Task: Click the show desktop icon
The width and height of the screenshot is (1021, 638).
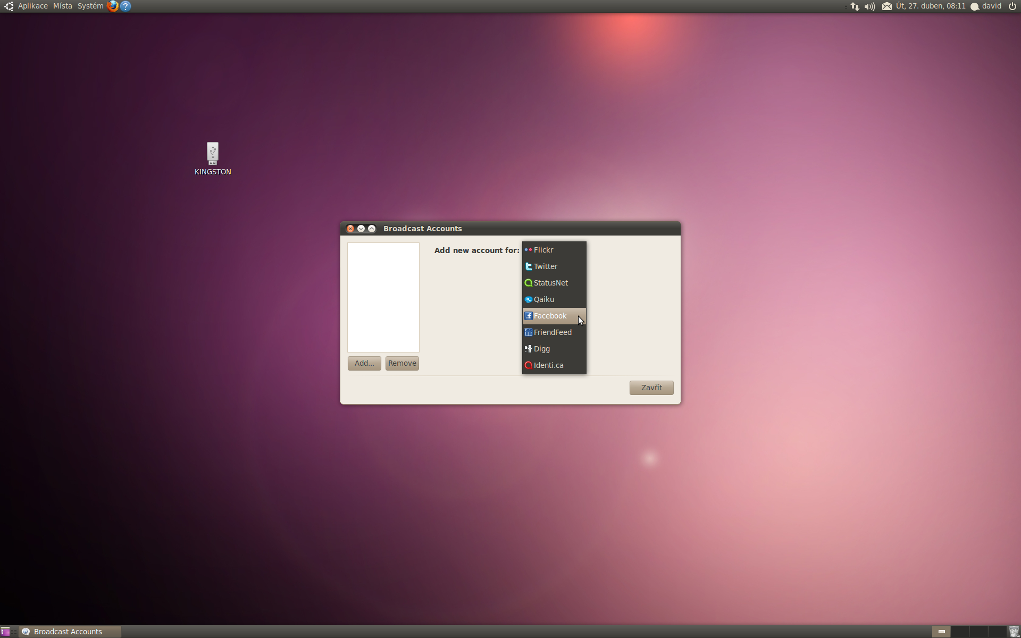Action: [5, 632]
